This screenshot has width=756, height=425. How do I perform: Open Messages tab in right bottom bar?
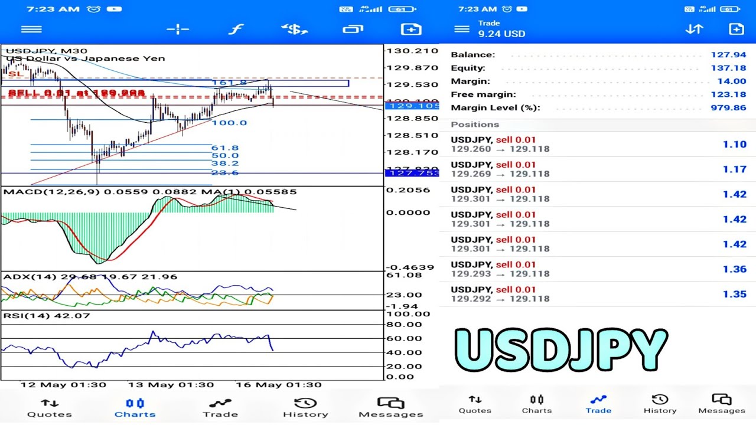coord(722,404)
